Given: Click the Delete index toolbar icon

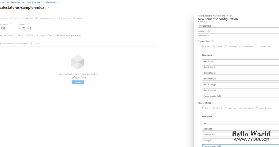Looking at the screenshot, I should (74, 18).
